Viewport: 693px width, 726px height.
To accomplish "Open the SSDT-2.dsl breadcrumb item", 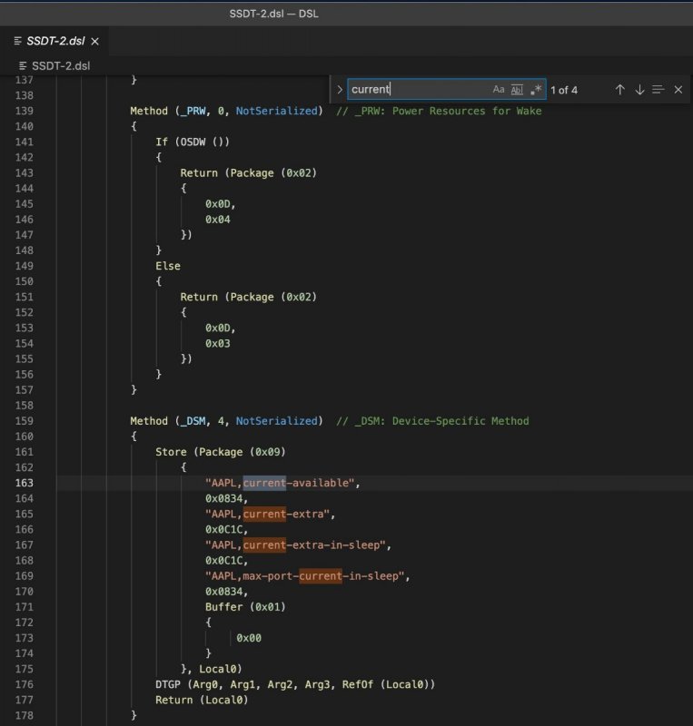I will pyautogui.click(x=60, y=66).
